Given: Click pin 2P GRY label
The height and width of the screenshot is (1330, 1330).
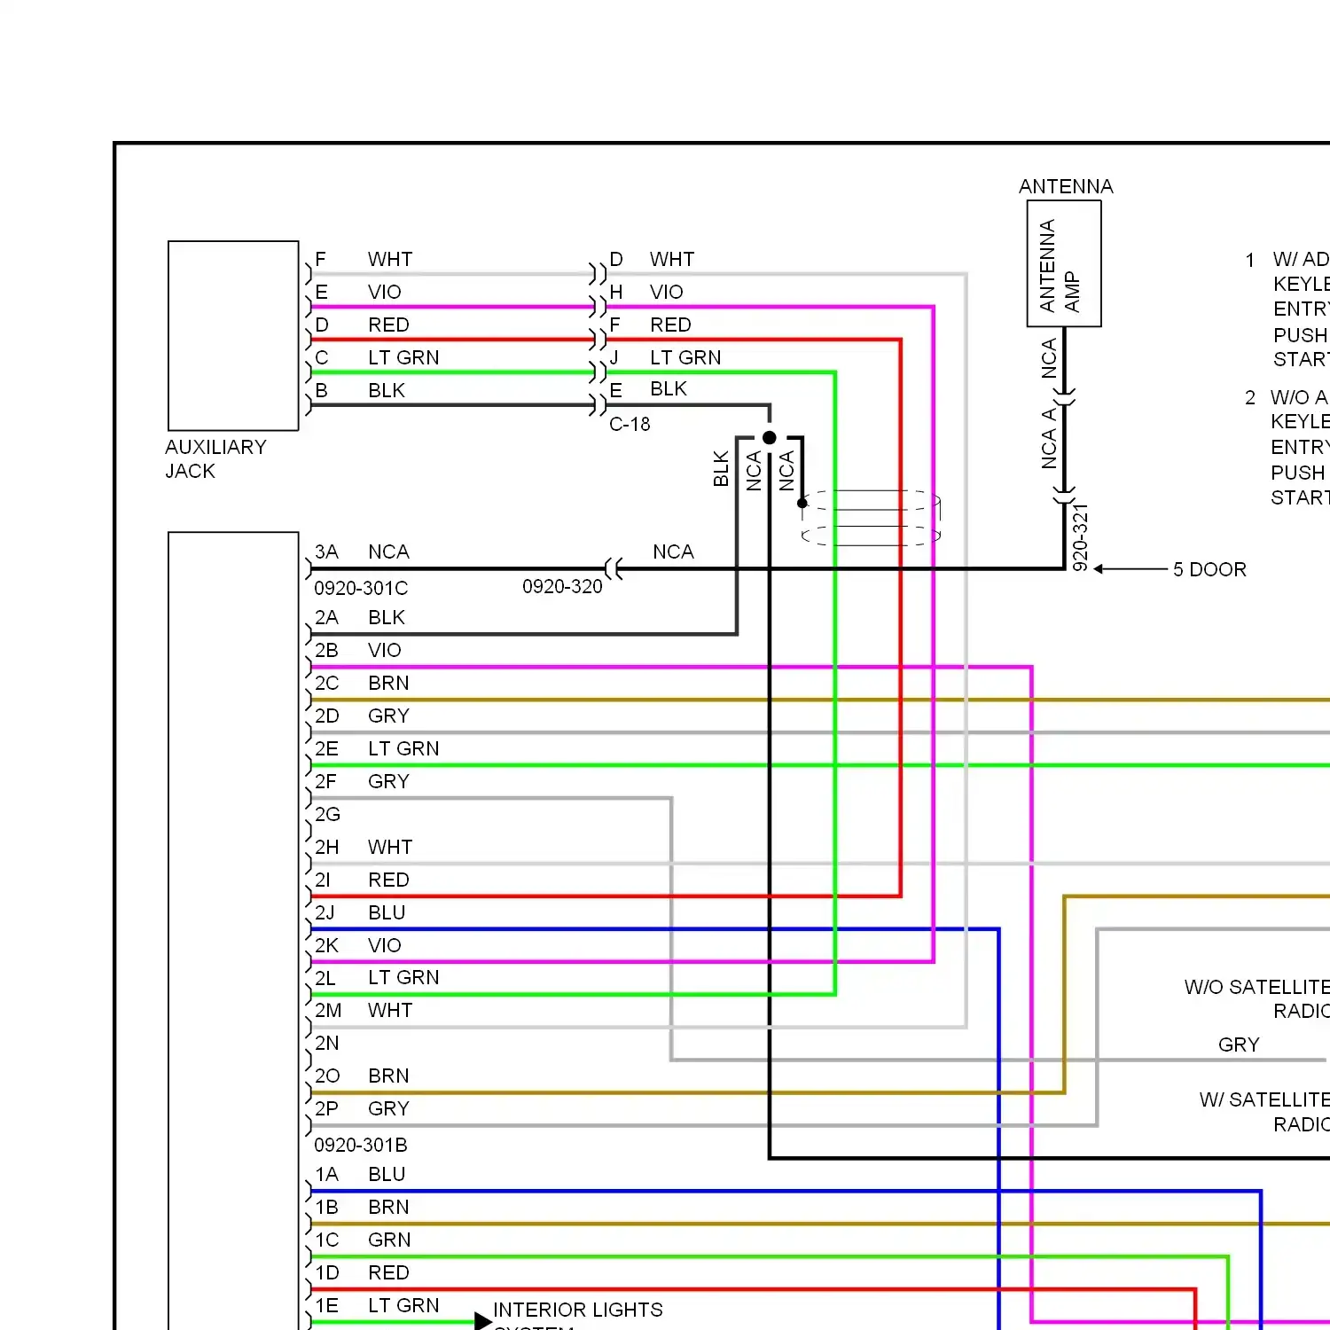Looking at the screenshot, I should (x=362, y=1108).
